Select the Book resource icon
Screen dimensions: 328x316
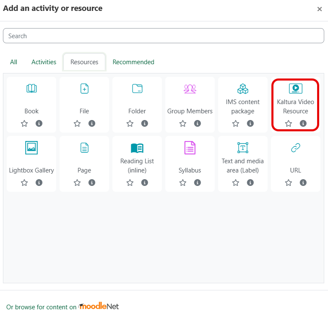(x=31, y=88)
